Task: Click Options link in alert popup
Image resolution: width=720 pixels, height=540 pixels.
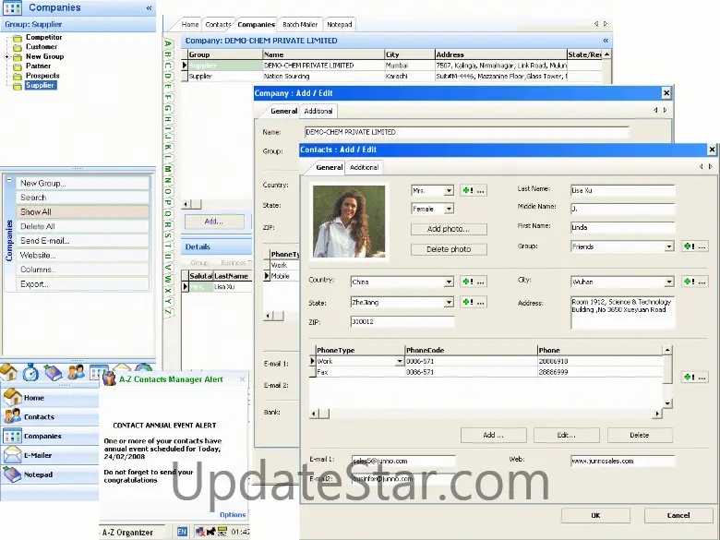Action: 233,515
